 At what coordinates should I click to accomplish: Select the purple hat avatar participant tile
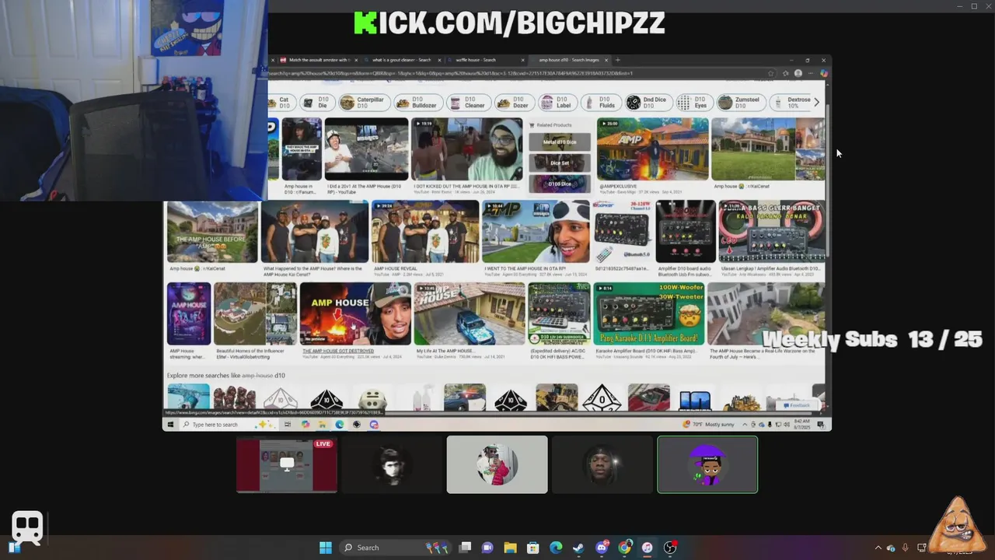(x=707, y=464)
